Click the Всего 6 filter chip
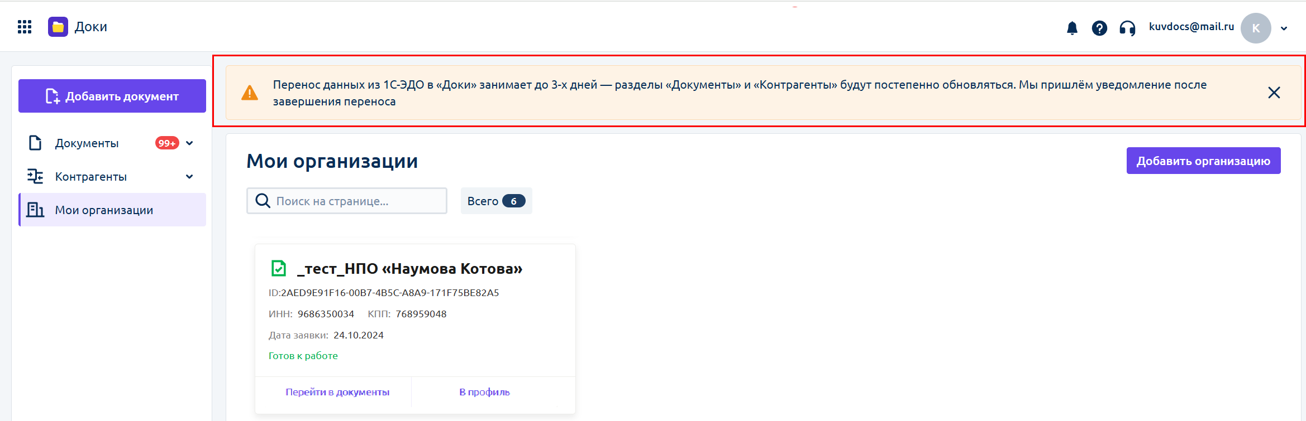The width and height of the screenshot is (1306, 421). coord(496,201)
